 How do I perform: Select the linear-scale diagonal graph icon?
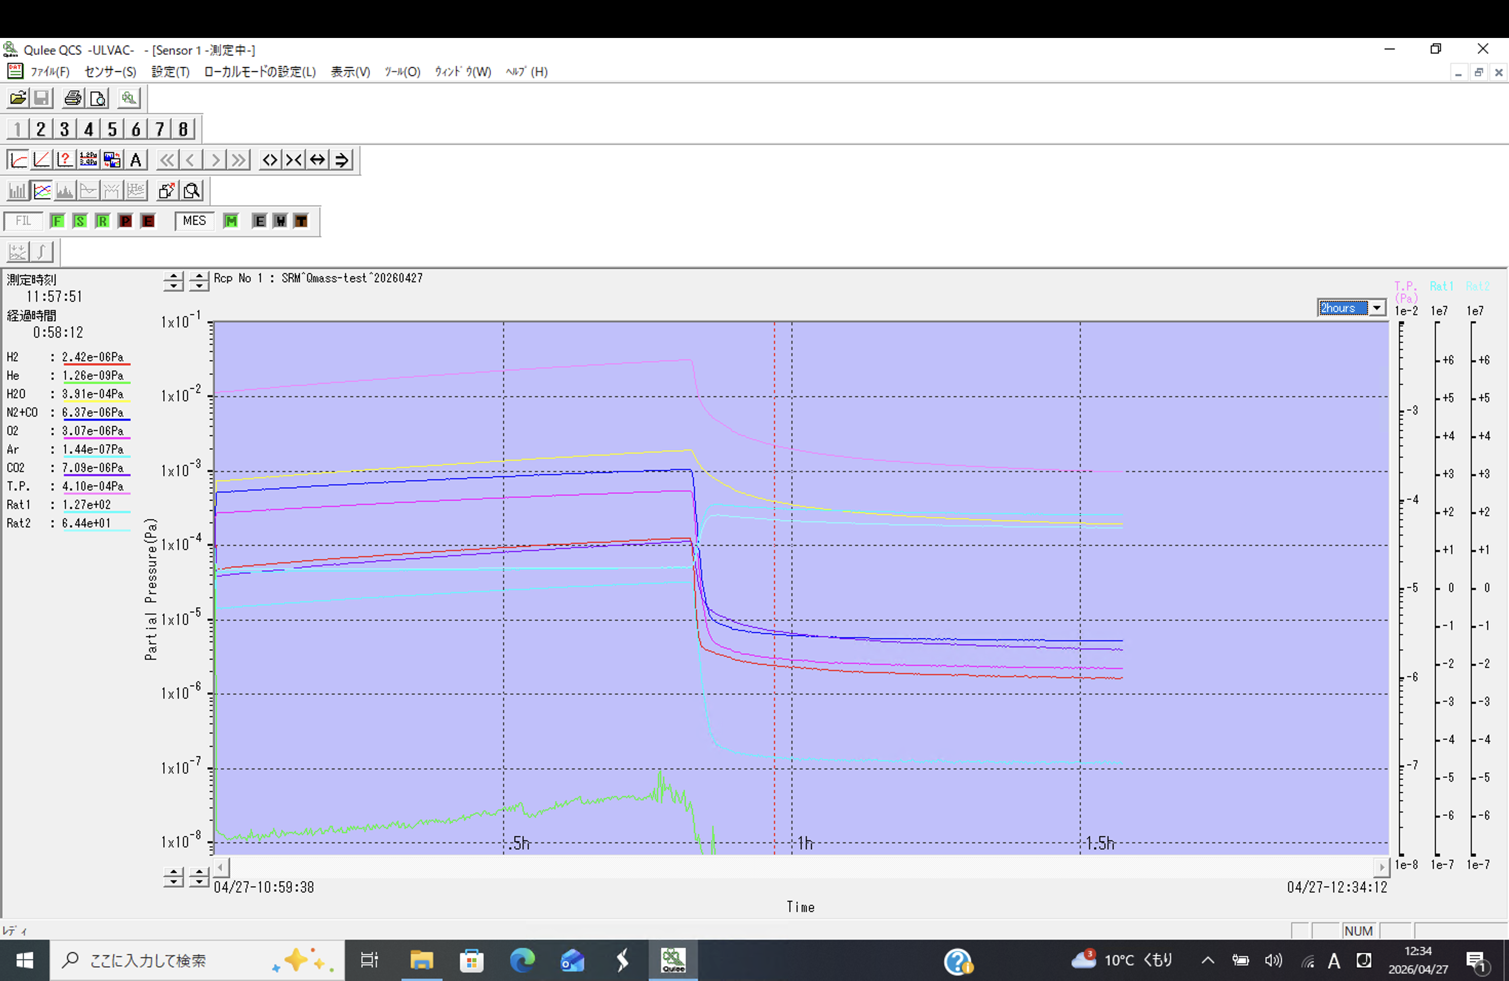point(41,160)
